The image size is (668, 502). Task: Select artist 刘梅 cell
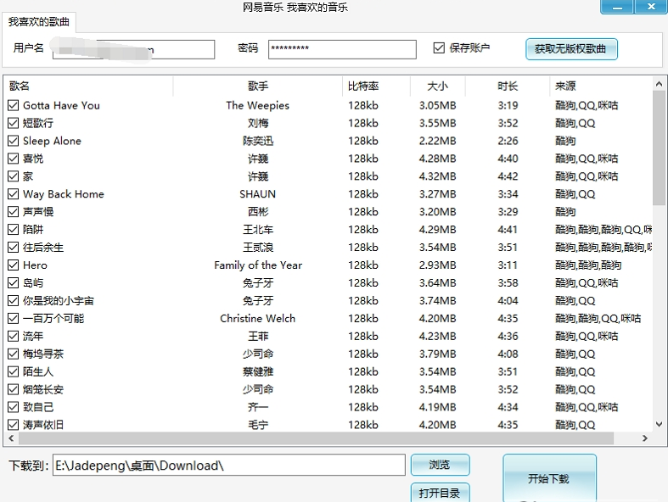pyautogui.click(x=258, y=123)
